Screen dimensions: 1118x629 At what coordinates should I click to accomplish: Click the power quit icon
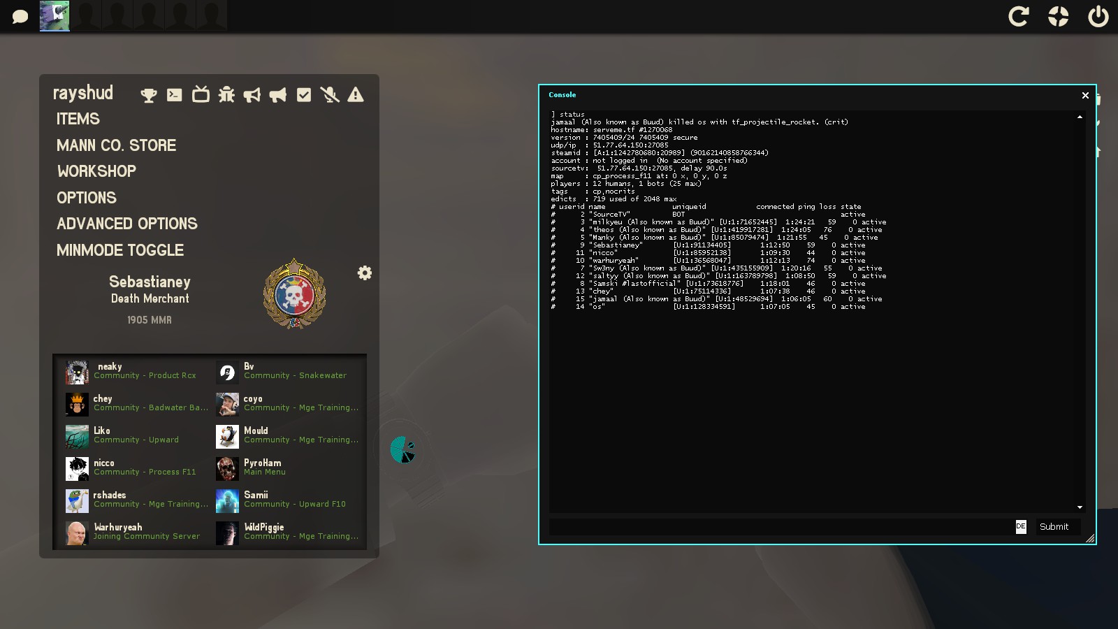1098,16
